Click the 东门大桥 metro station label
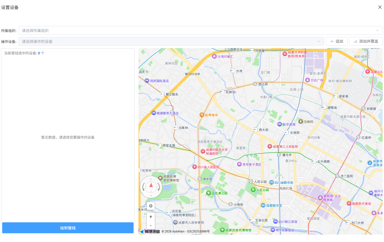The height and width of the screenshot is (242, 384). pos(357,223)
